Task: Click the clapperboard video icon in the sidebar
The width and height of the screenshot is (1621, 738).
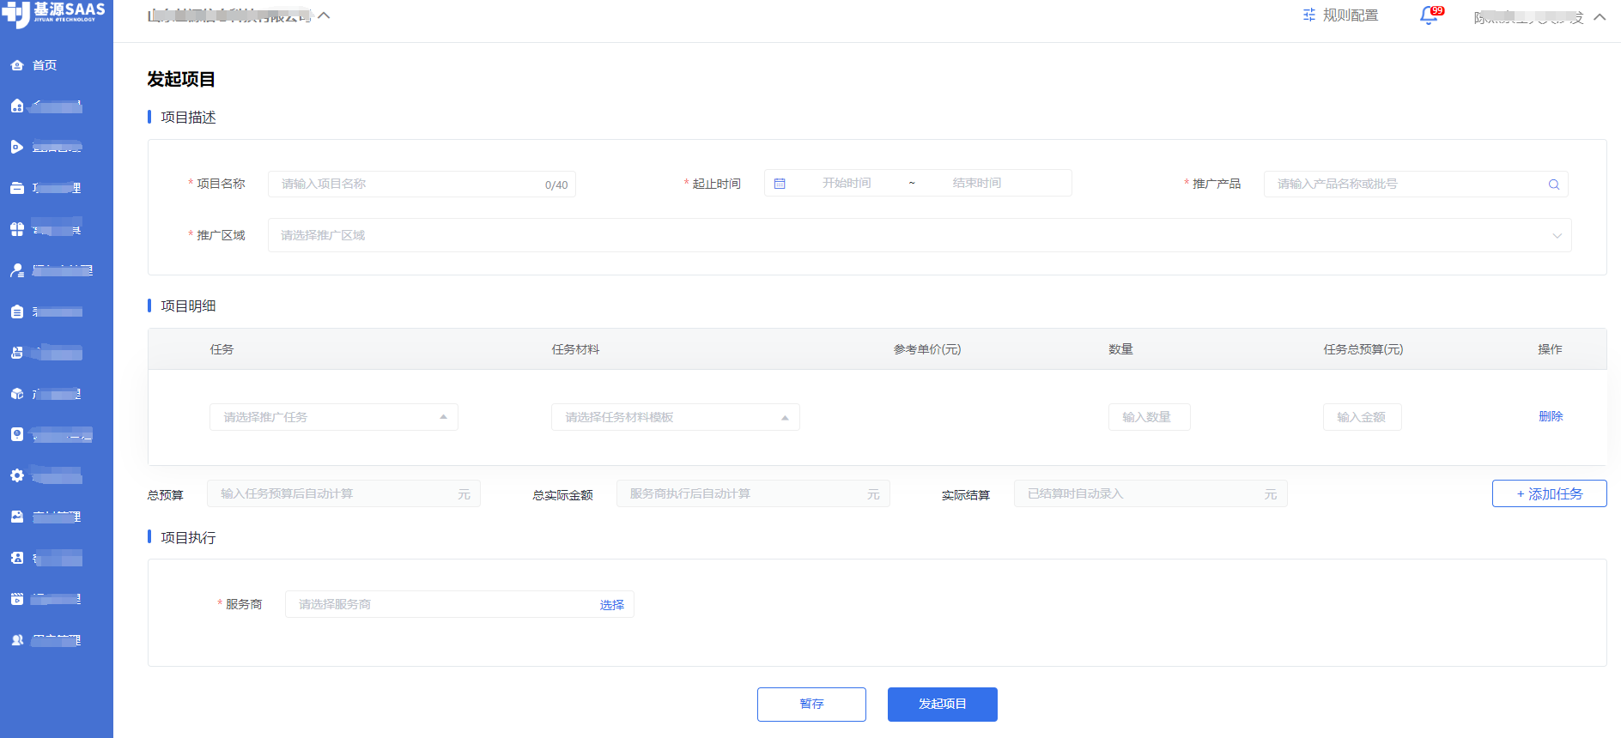Action: [x=17, y=599]
